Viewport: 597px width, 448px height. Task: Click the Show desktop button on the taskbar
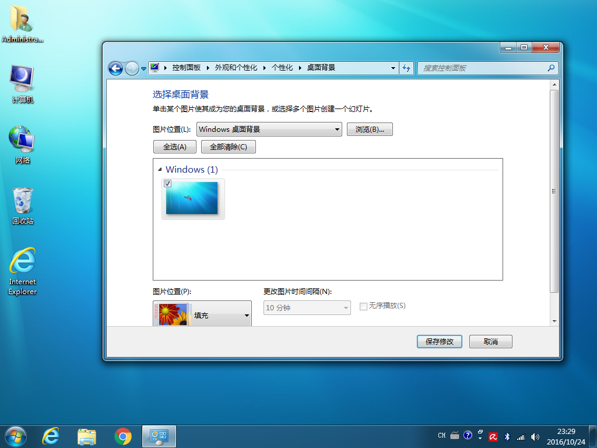593,436
